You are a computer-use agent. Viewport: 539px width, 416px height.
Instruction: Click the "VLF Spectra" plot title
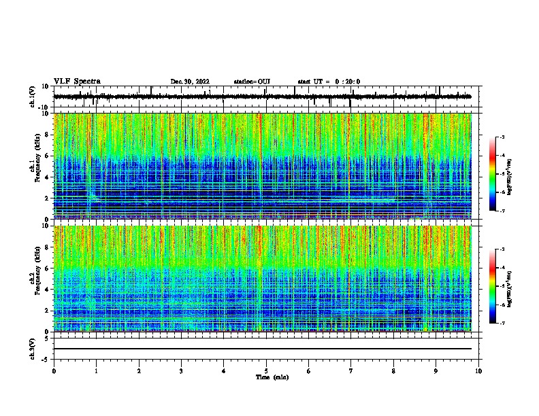point(77,82)
